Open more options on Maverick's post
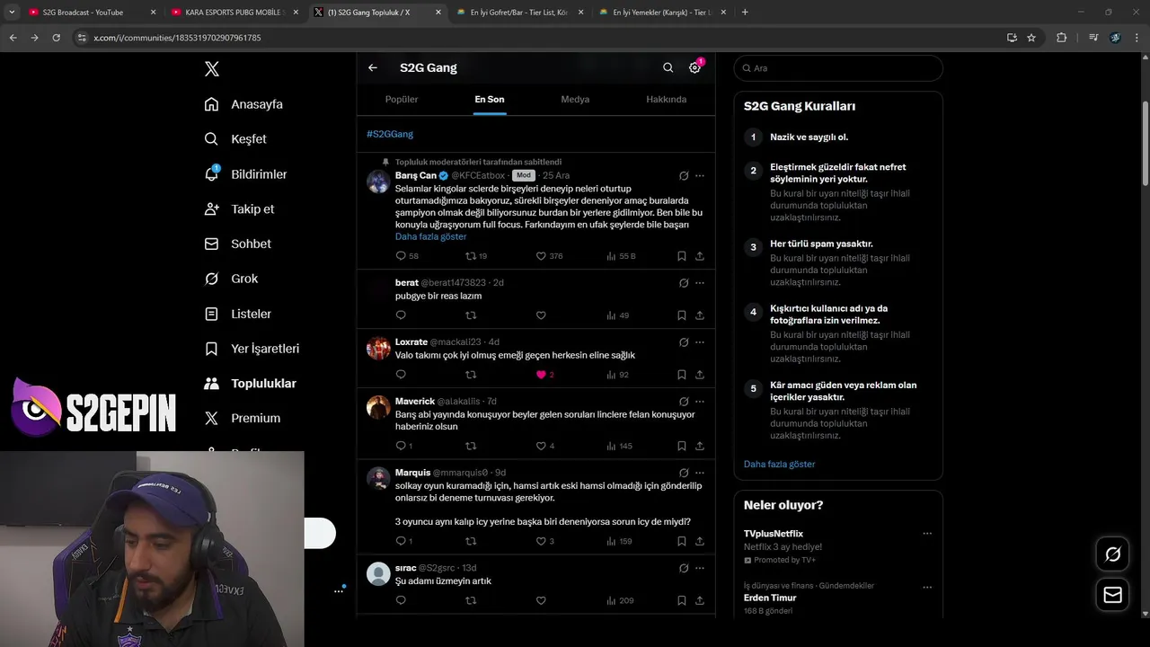The height and width of the screenshot is (647, 1150). (700, 402)
